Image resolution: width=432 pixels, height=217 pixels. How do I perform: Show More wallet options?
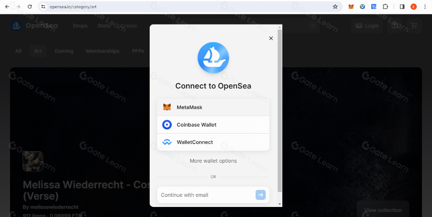(213, 161)
